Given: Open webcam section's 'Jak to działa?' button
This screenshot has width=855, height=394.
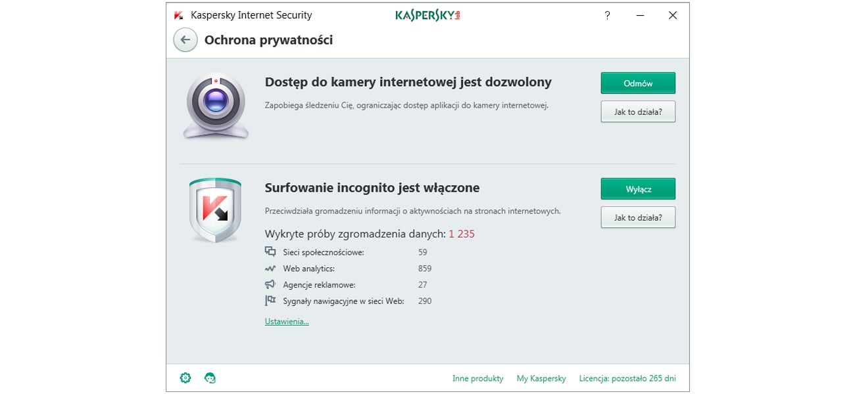Looking at the screenshot, I should point(638,112).
